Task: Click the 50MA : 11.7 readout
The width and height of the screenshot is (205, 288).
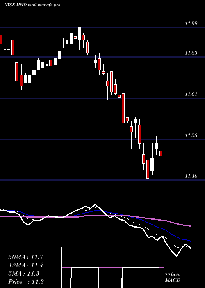Action: point(26,257)
